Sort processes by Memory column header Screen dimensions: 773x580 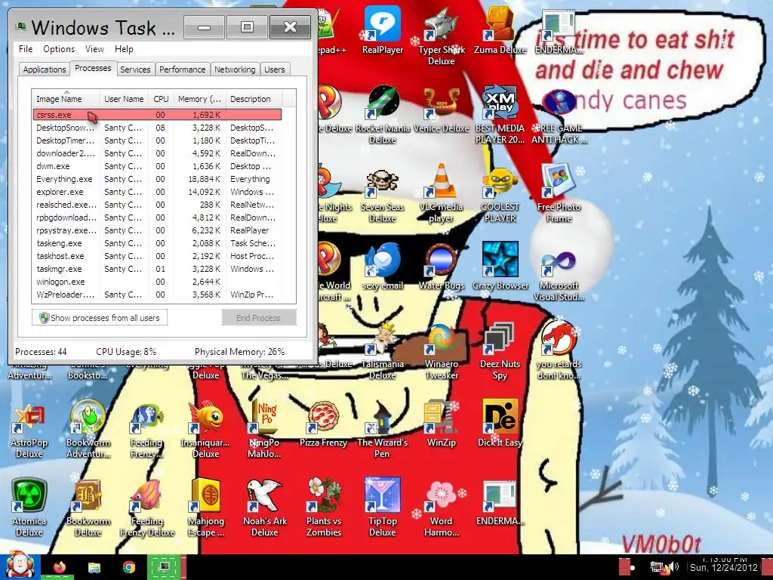tap(199, 99)
